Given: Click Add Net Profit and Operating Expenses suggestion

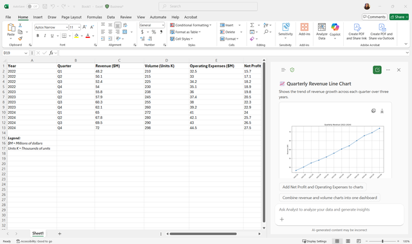Looking at the screenshot, I should 323,187.
